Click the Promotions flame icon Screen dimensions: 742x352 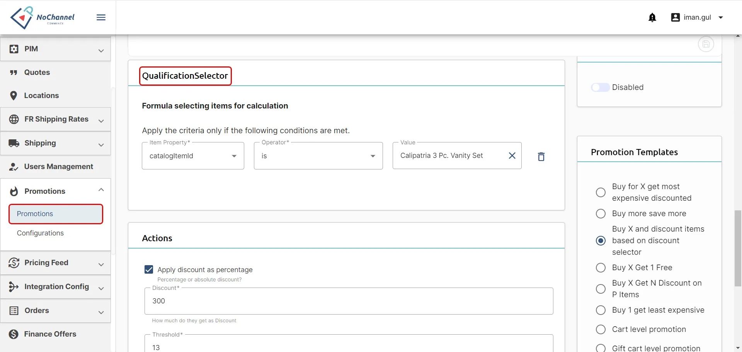coord(14,191)
